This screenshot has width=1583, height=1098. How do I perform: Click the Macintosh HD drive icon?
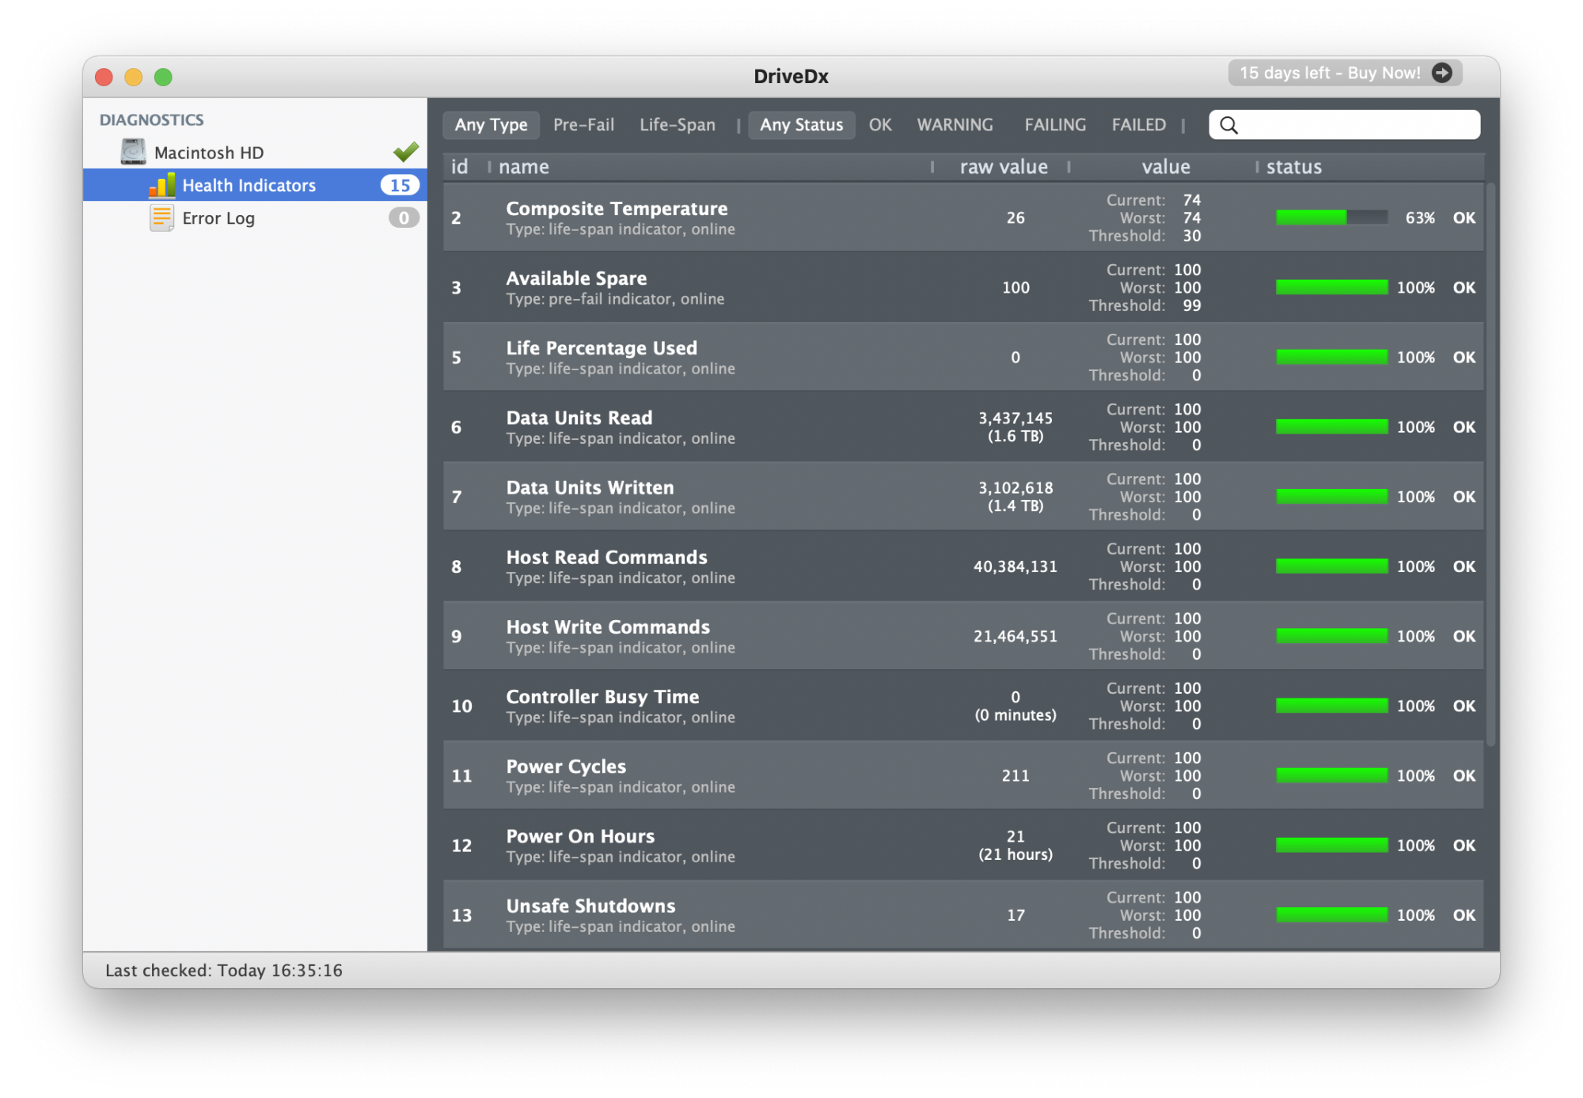pos(133,152)
